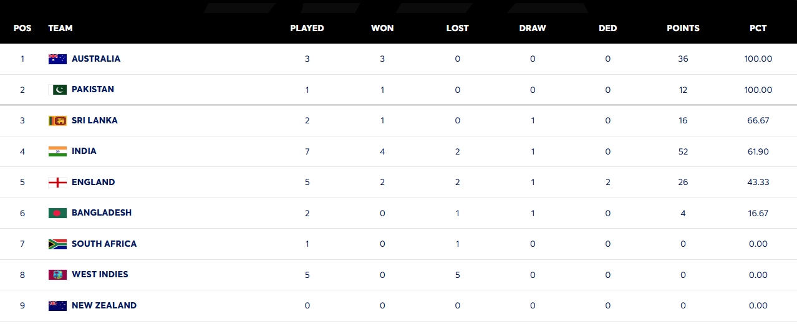Click the England flag icon
Screen dimensions: 797x324
57,182
